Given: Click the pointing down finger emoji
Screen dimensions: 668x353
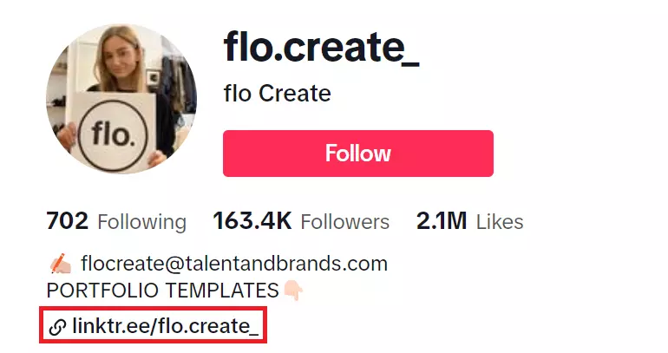Looking at the screenshot, I should pos(293,291).
